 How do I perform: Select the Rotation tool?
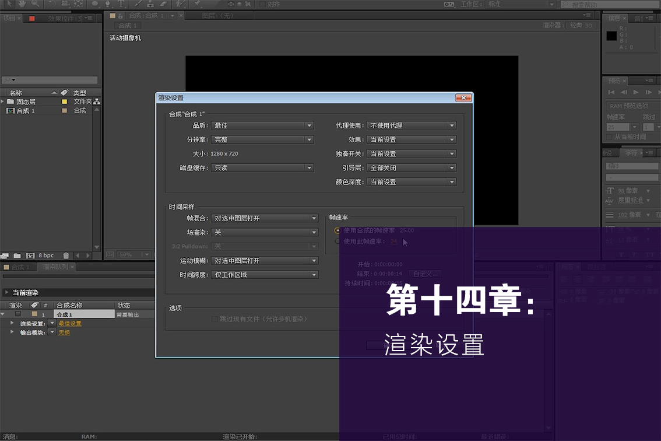pyautogui.click(x=52, y=3)
